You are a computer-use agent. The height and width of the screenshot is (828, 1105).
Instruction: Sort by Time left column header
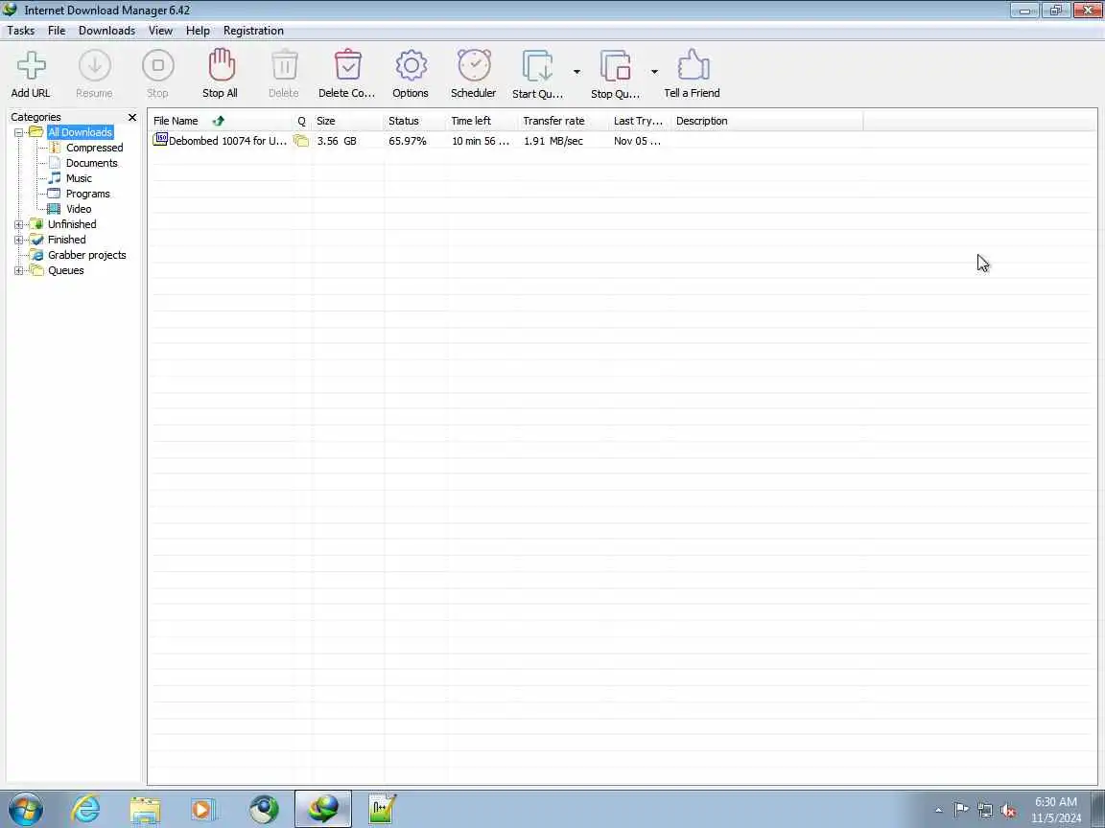click(482, 121)
